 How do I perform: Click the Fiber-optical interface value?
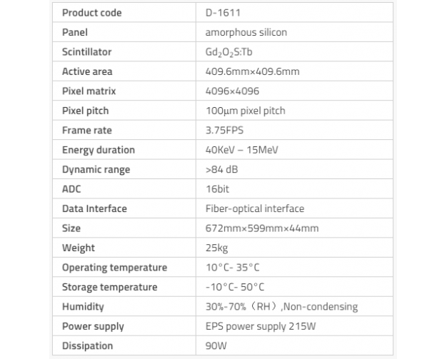254,208
